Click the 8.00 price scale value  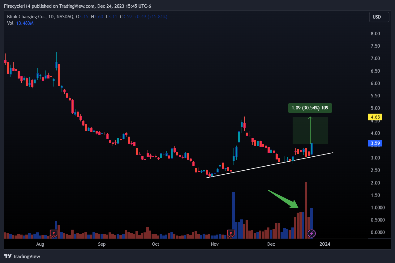(x=375, y=34)
